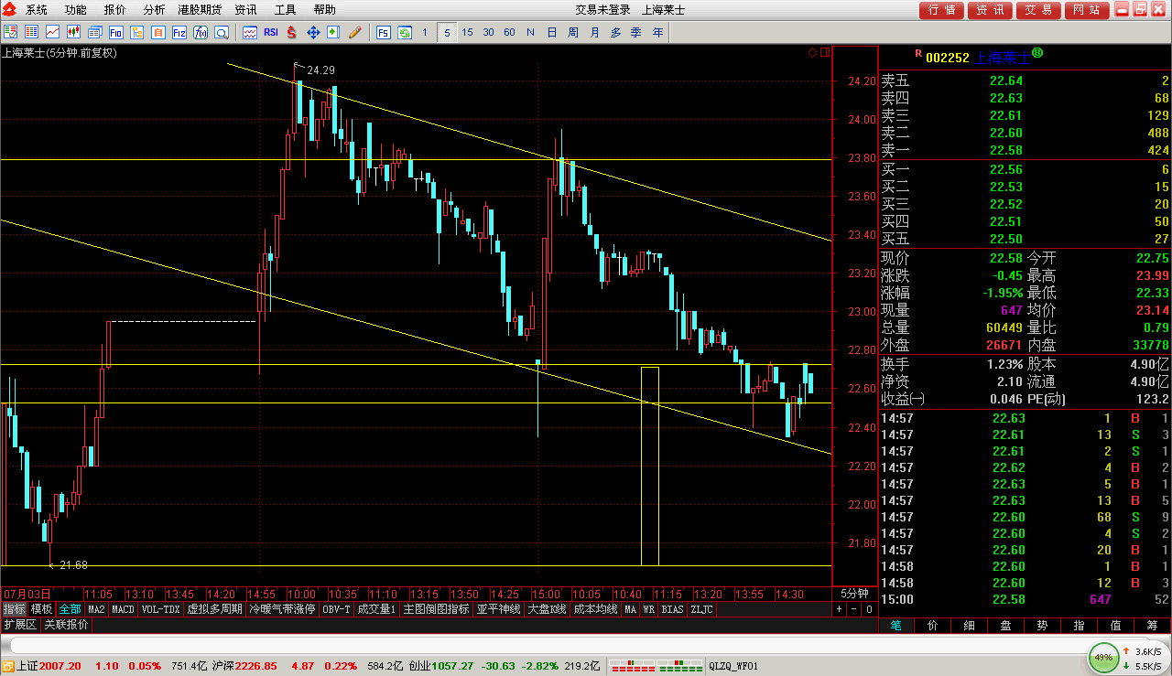The height and width of the screenshot is (676, 1172).
Task: Open the watchlist checkmark icon in toolbar
Action: point(10,32)
